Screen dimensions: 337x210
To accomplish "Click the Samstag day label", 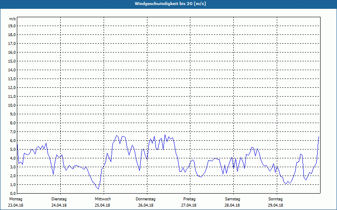I will [233, 199].
